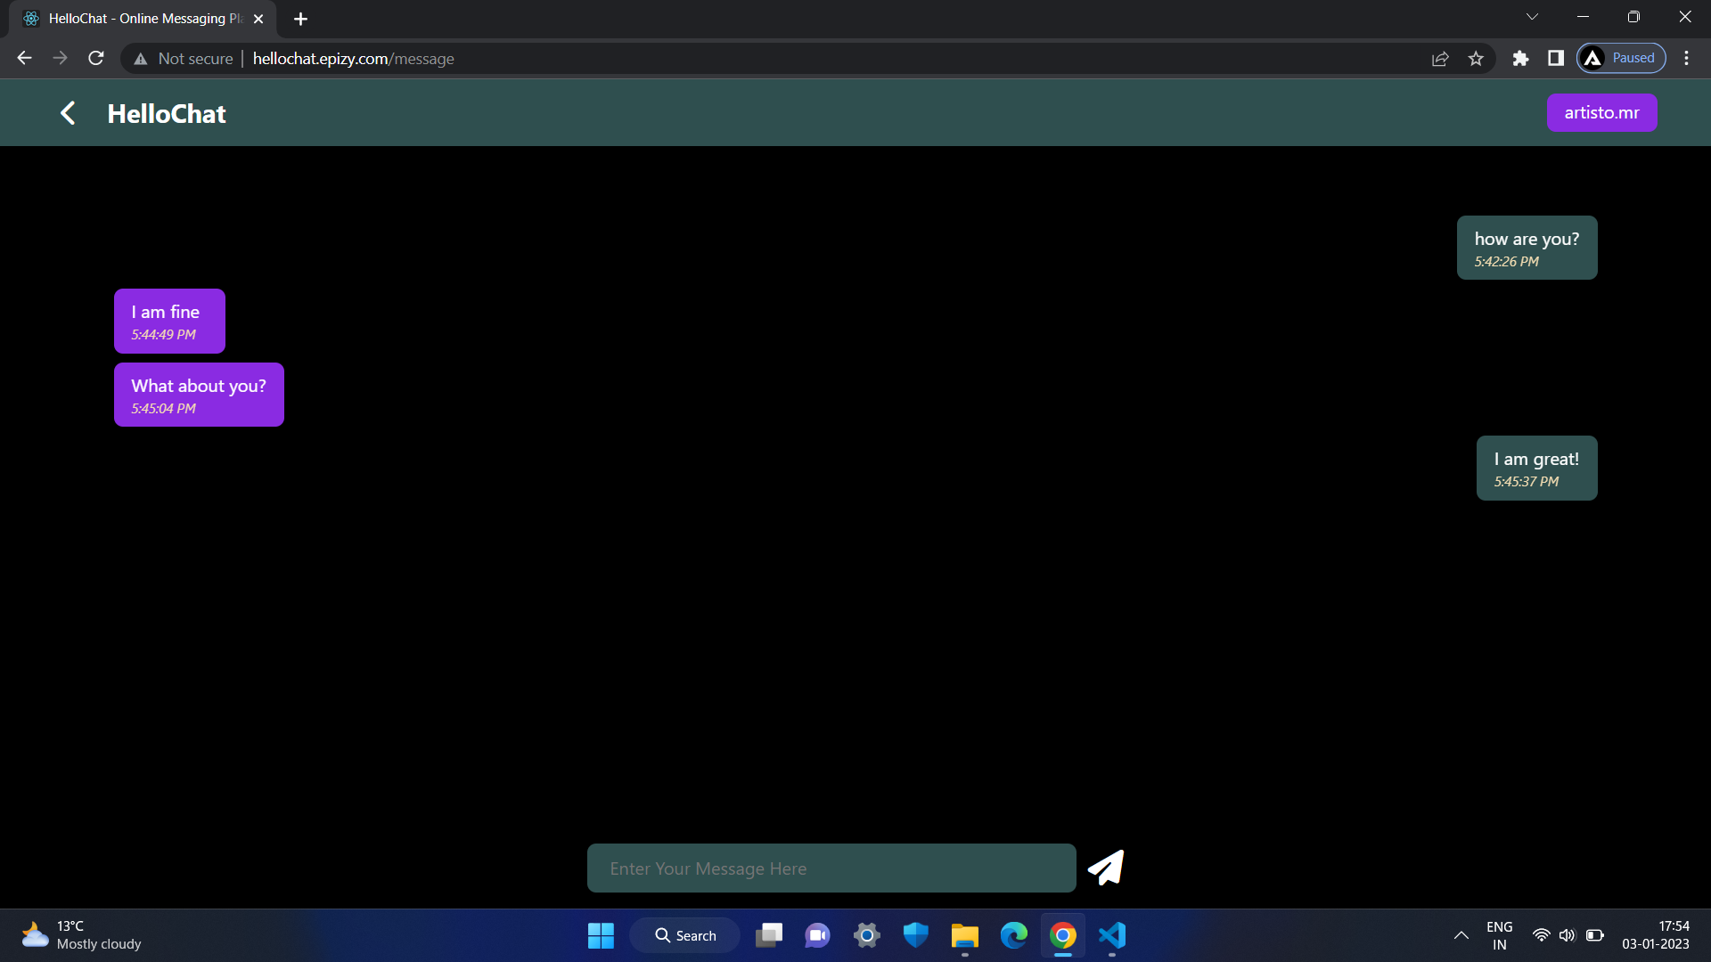Click the Paused profile button
This screenshot has height=962, width=1711.
(x=1621, y=59)
